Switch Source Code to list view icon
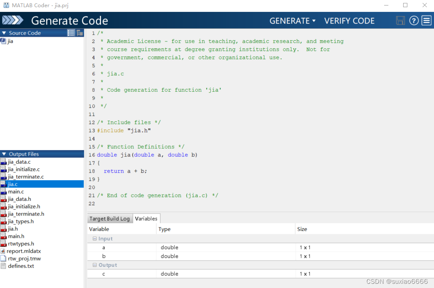The image size is (434, 288). [71, 33]
